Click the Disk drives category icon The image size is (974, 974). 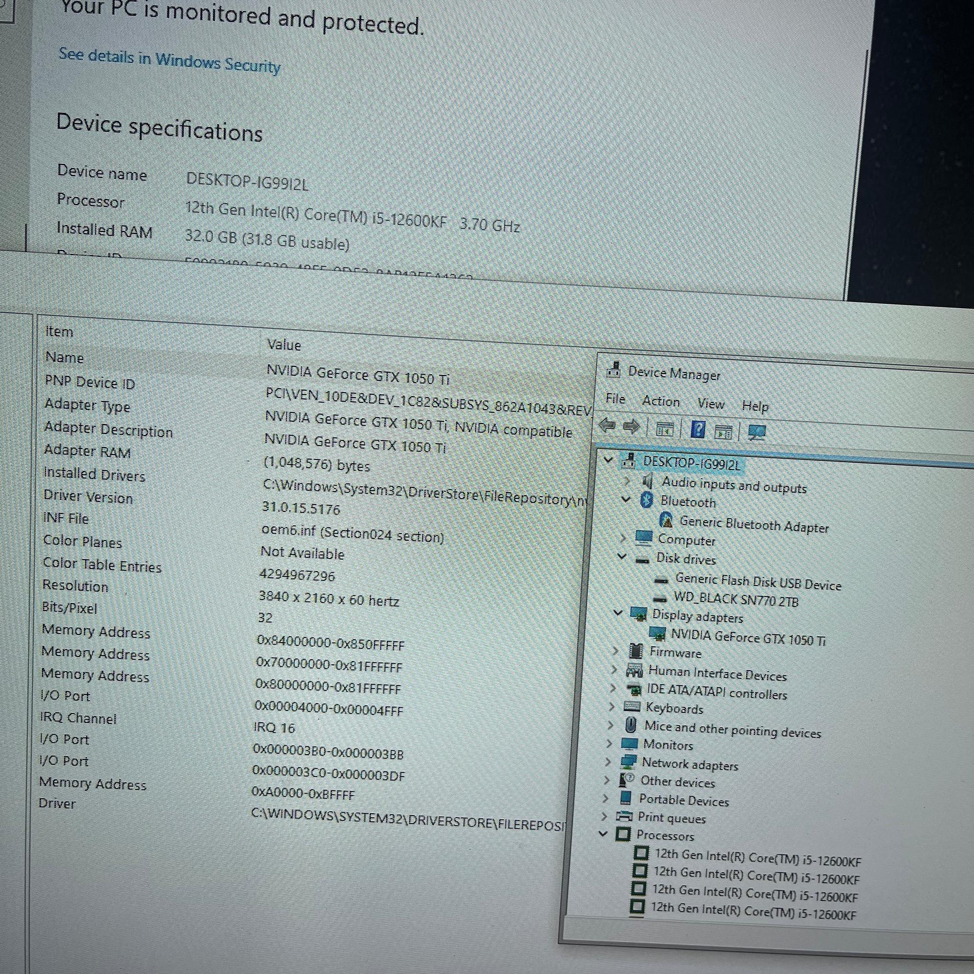coord(642,561)
